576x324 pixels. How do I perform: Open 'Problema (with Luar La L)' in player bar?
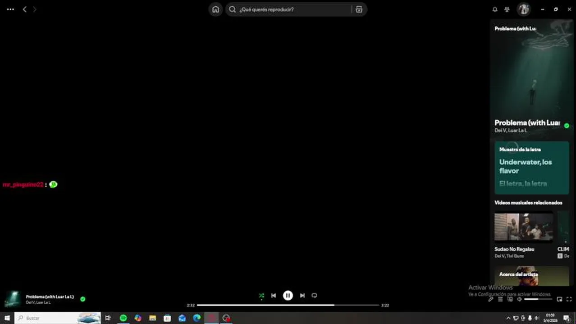click(50, 297)
